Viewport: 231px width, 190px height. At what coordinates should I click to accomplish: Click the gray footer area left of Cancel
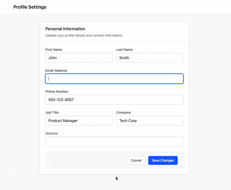[x=84, y=161]
